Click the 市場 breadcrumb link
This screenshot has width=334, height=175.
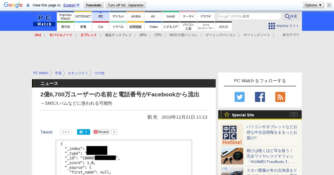click(58, 73)
